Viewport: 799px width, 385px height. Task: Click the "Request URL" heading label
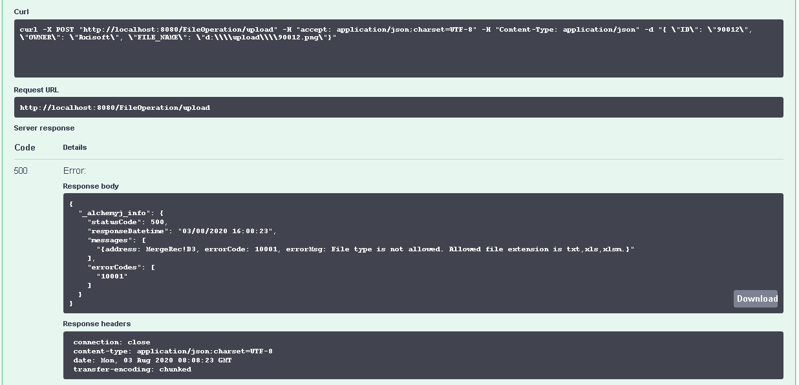pos(36,90)
